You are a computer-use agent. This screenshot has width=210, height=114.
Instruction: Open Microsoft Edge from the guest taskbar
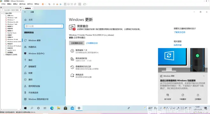pos(52,108)
